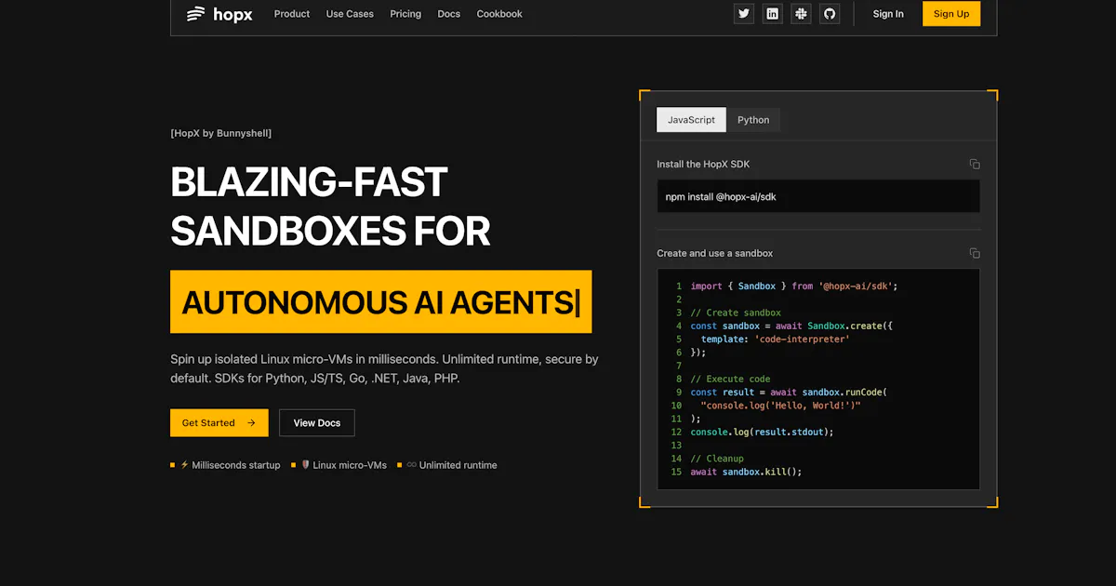Open the Use Cases menu
Image resolution: width=1116 pixels, height=586 pixels.
point(350,14)
